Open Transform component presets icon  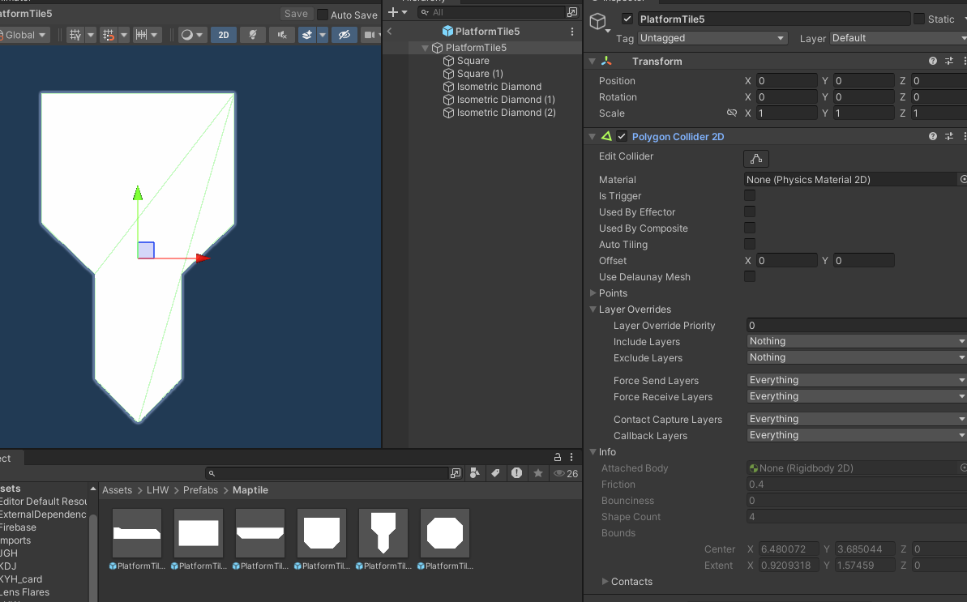948,62
